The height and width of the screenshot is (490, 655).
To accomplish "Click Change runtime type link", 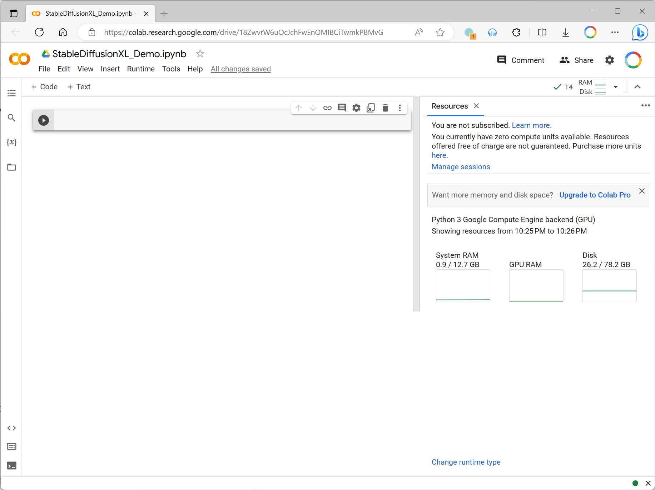I will pos(466,462).
